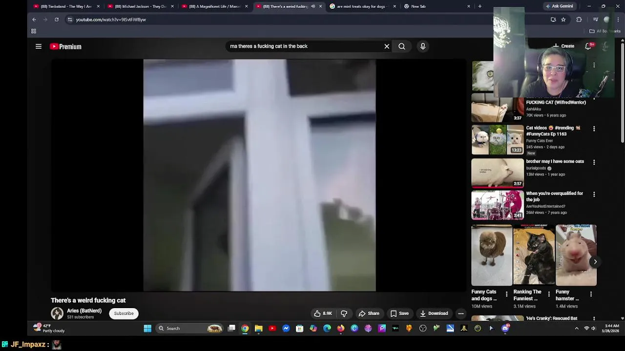Mute audio on There's a weird cat tab

pos(313,6)
